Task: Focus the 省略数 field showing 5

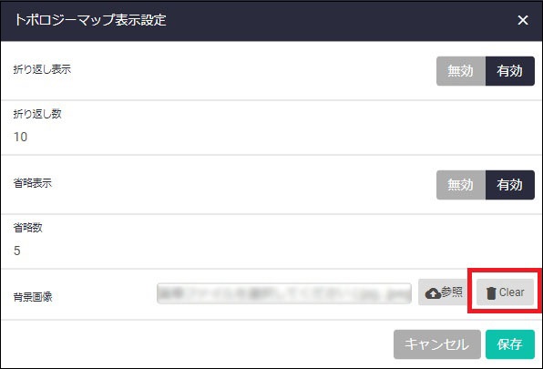Action: click(x=271, y=251)
